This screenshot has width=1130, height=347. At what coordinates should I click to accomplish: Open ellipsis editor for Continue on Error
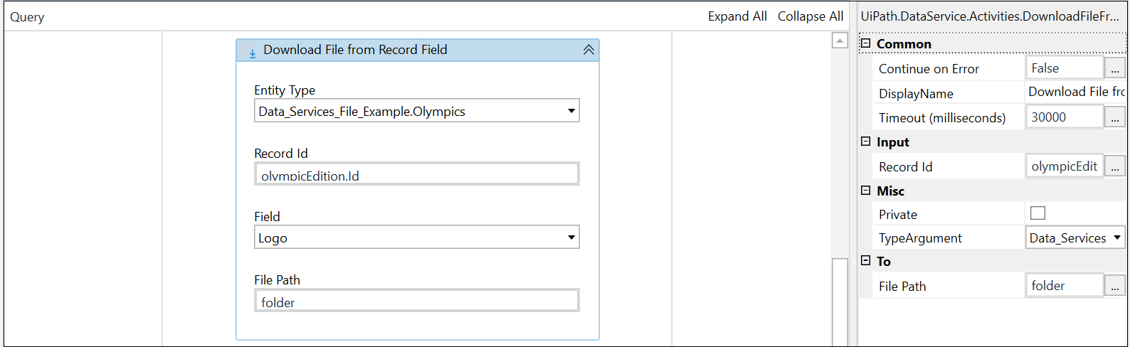1114,68
